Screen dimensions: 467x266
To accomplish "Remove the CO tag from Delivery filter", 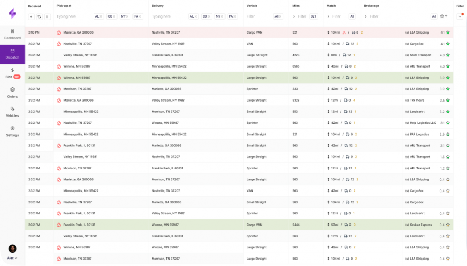I will (x=209, y=16).
